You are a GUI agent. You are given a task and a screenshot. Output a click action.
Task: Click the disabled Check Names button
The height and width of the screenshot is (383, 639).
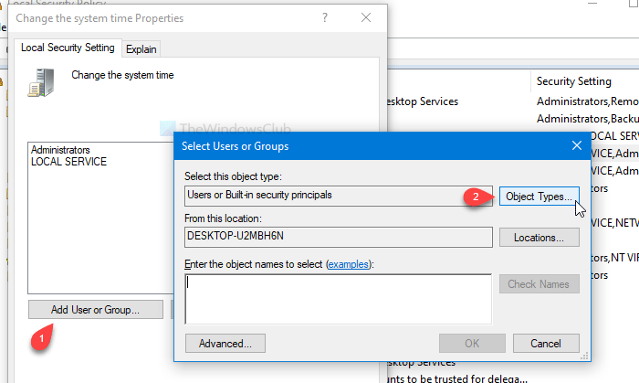(539, 284)
